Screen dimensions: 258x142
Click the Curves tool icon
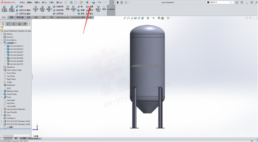(x=104, y=8)
